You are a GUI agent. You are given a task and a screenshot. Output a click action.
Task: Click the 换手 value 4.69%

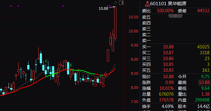tap(168, 106)
